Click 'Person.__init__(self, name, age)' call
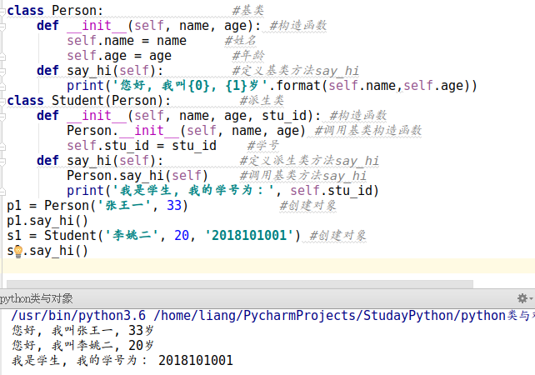The height and width of the screenshot is (375, 535). (x=186, y=131)
